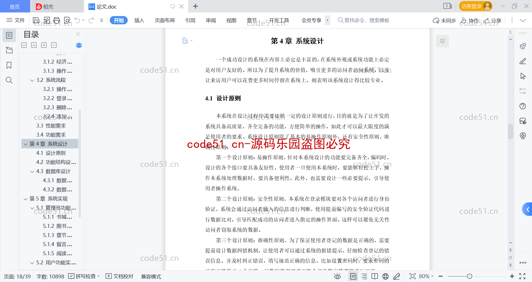Screen dimensions: 532x282
Task: Click the collapse-all up icon in outline header
Action: pyautogui.click(x=34, y=45)
